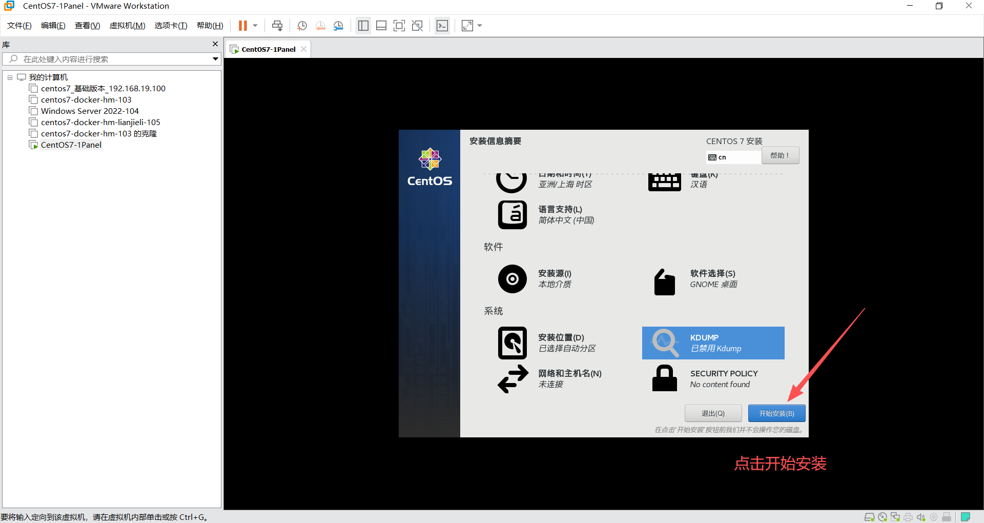Image resolution: width=984 pixels, height=523 pixels.
Task: Click the camera device status icon
Action: tap(934, 517)
